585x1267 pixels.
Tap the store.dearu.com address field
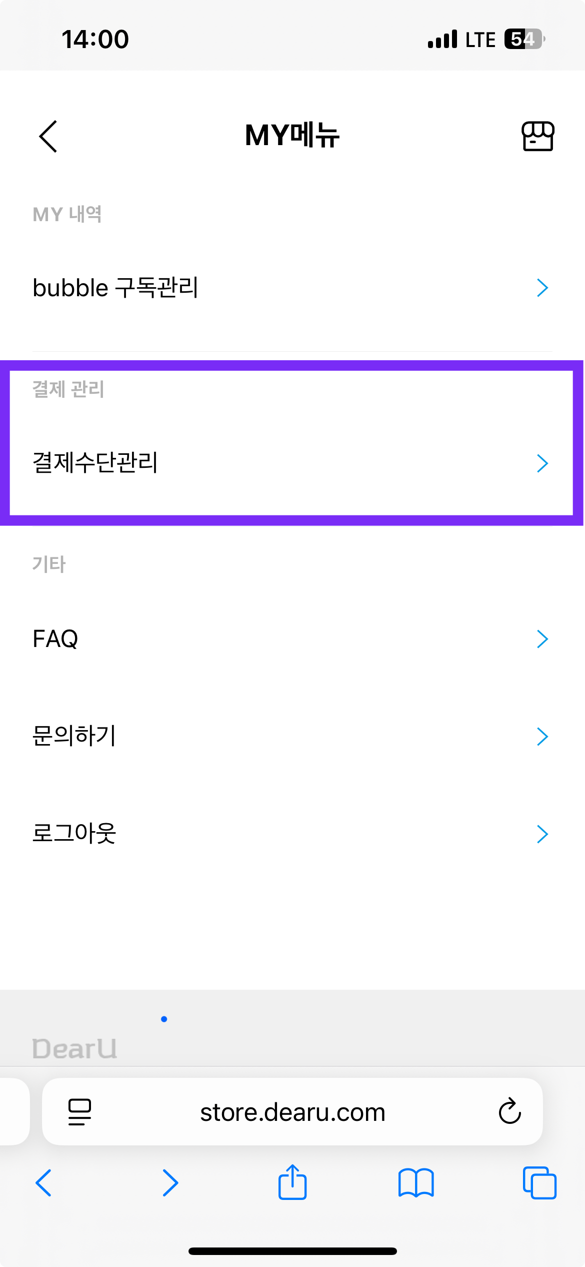point(292,1112)
